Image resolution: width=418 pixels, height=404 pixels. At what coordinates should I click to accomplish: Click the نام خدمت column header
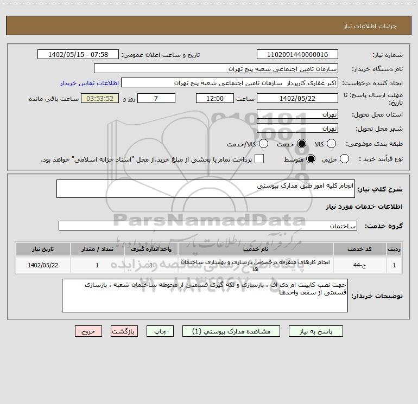255,249
